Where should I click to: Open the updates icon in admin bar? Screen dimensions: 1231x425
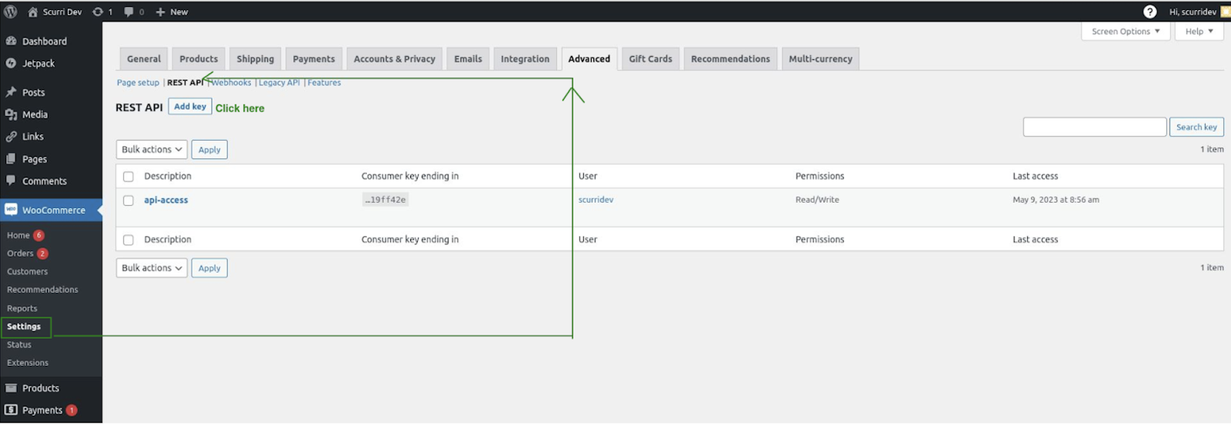pos(98,12)
